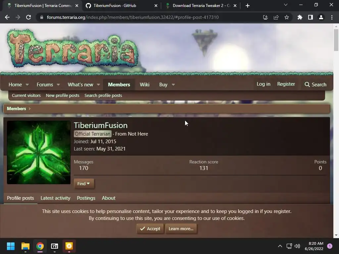Image resolution: width=339 pixels, height=254 pixels.
Task: Close the TiberiumFusion GitHub tab
Action: (156, 6)
